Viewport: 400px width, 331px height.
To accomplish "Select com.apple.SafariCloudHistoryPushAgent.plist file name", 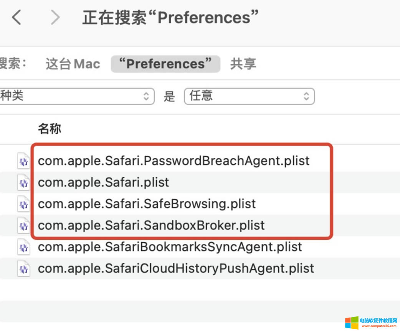I will pyautogui.click(x=176, y=268).
